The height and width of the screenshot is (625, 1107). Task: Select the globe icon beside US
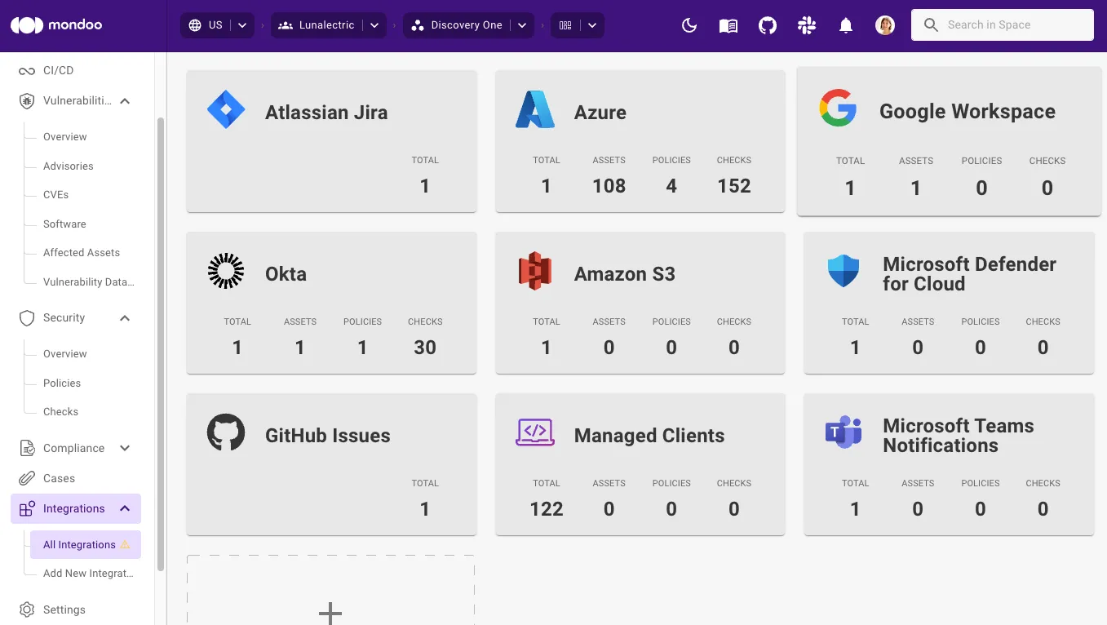click(194, 25)
